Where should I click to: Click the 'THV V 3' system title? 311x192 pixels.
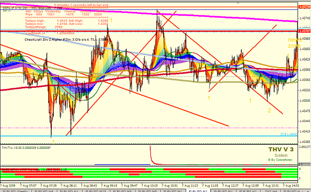(x=281, y=149)
